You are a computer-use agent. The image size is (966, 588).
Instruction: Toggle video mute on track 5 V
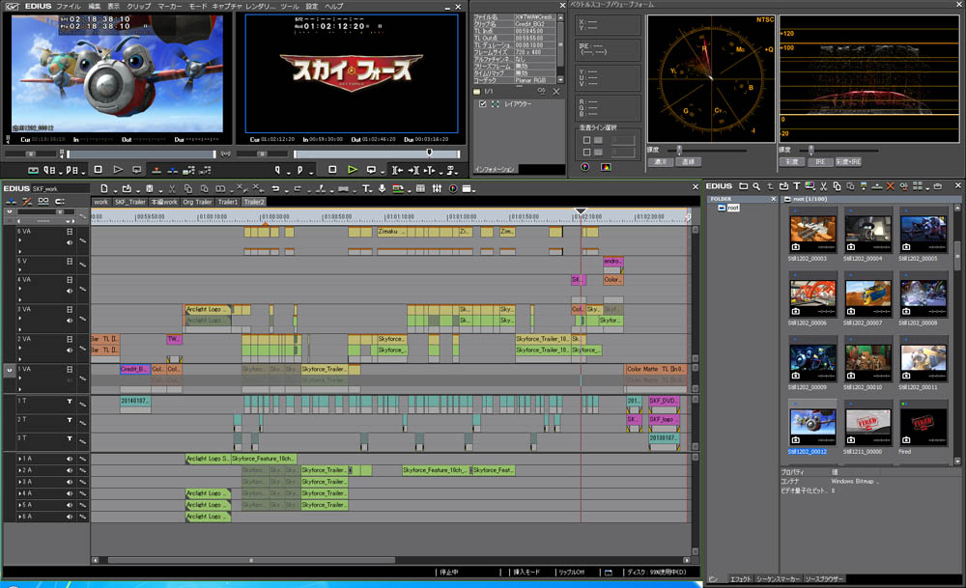(x=70, y=261)
